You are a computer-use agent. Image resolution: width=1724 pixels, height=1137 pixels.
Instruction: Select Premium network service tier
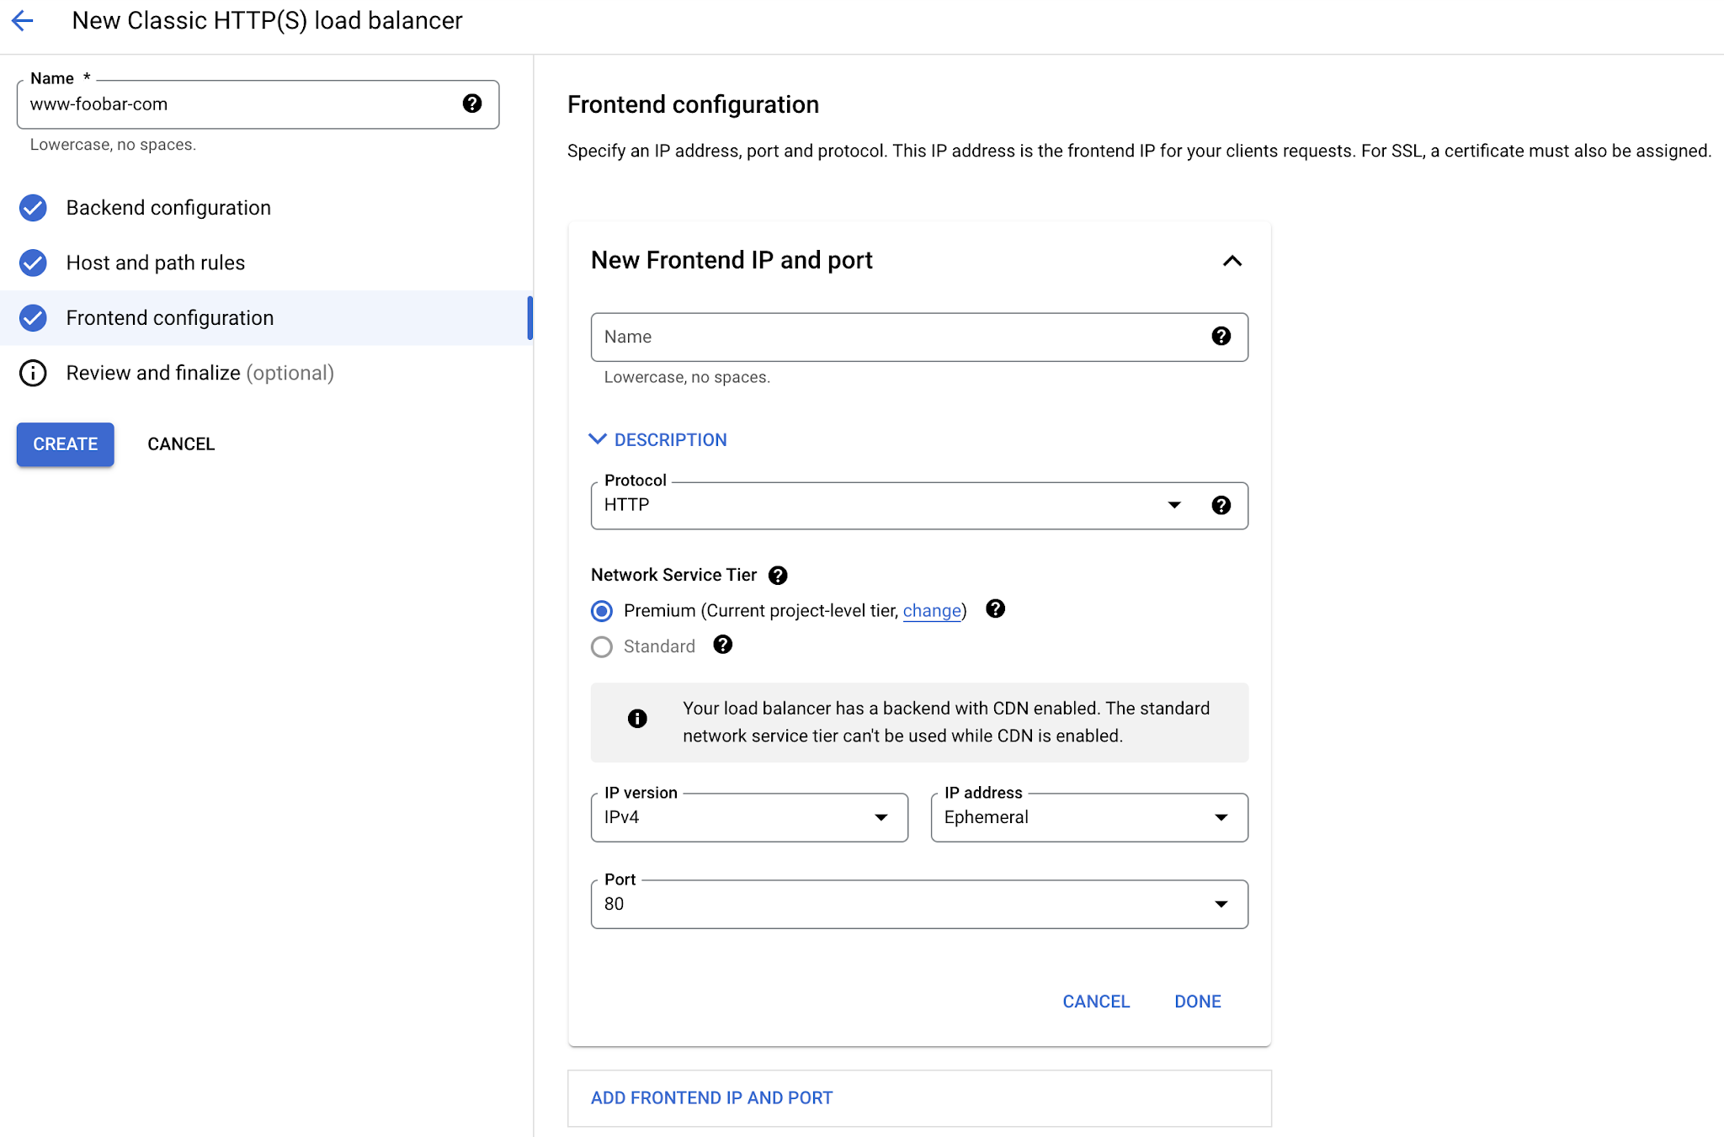pyautogui.click(x=601, y=611)
